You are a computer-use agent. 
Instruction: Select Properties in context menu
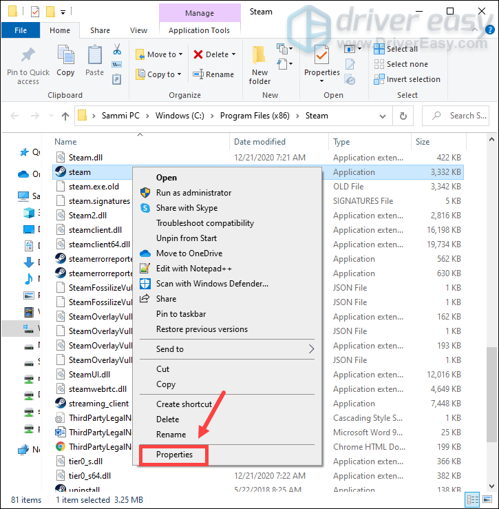tap(174, 455)
